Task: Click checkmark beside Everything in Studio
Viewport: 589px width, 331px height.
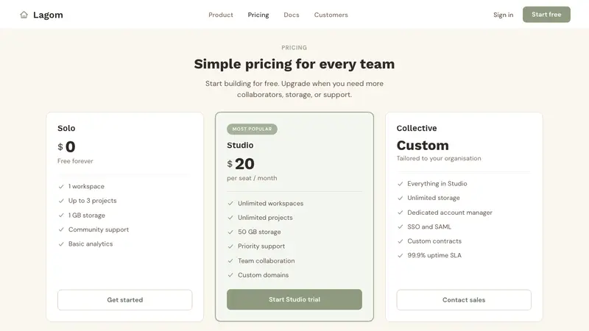Action: [401, 183]
